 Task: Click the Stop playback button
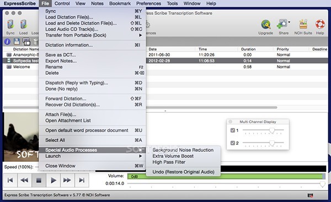39,181
